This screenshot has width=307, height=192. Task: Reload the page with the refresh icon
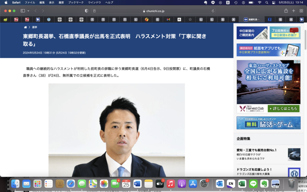pyautogui.click(x=213, y=11)
